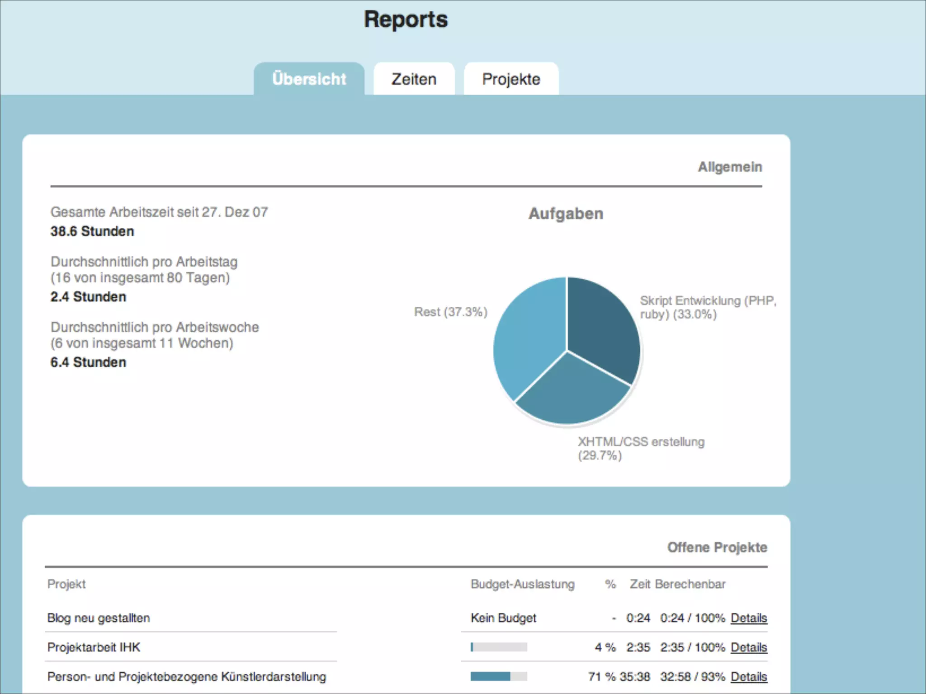Select the Projekte tab
Viewport: 926px width, 694px height.
click(511, 79)
